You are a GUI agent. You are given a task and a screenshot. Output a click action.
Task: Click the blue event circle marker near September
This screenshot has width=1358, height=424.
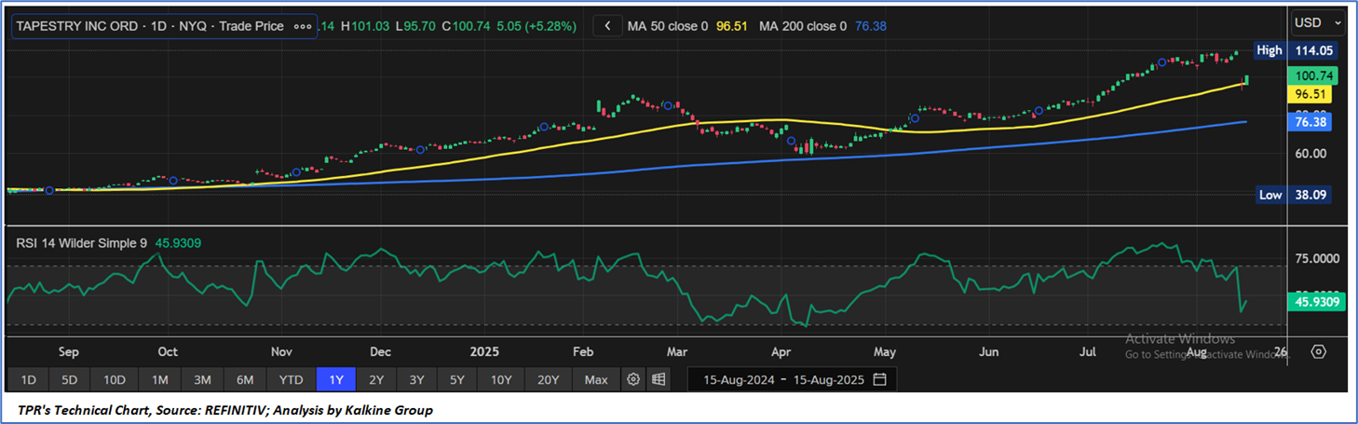pos(49,190)
